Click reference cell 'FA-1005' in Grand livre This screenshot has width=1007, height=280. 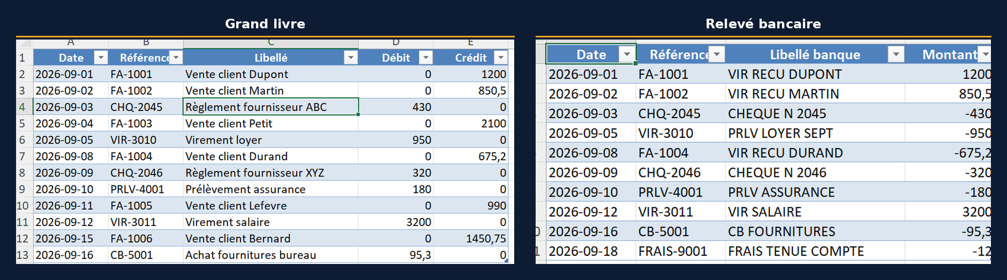[x=146, y=206]
